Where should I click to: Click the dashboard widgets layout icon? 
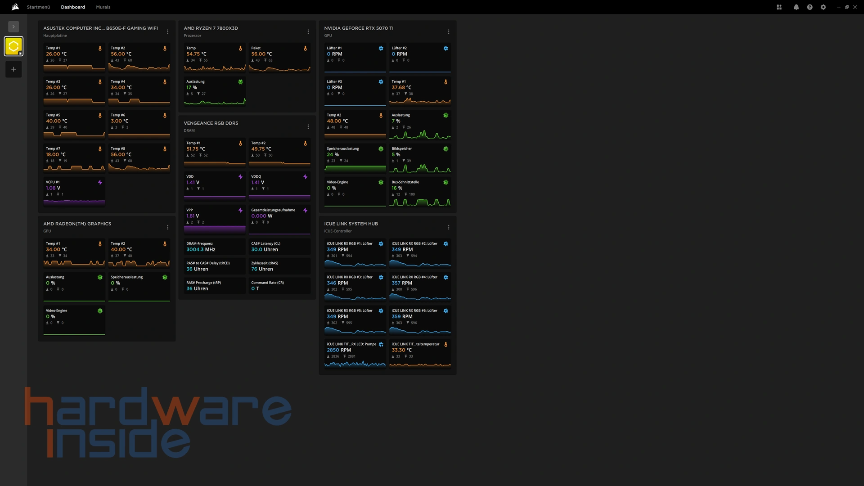779,7
